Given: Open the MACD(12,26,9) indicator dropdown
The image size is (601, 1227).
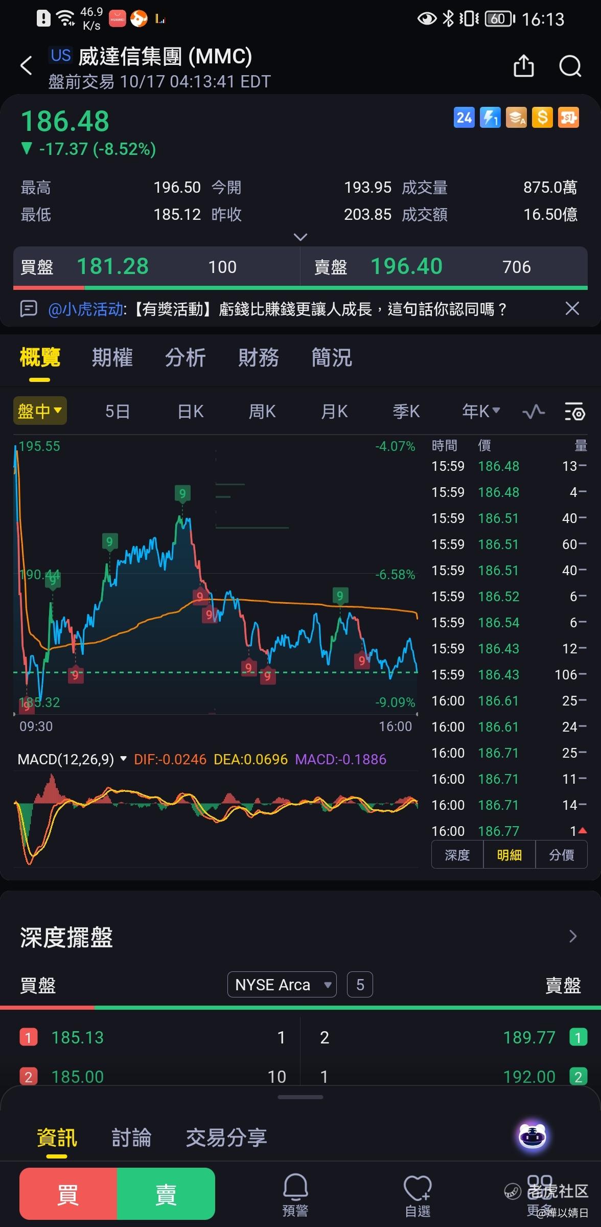Looking at the screenshot, I should [72, 759].
